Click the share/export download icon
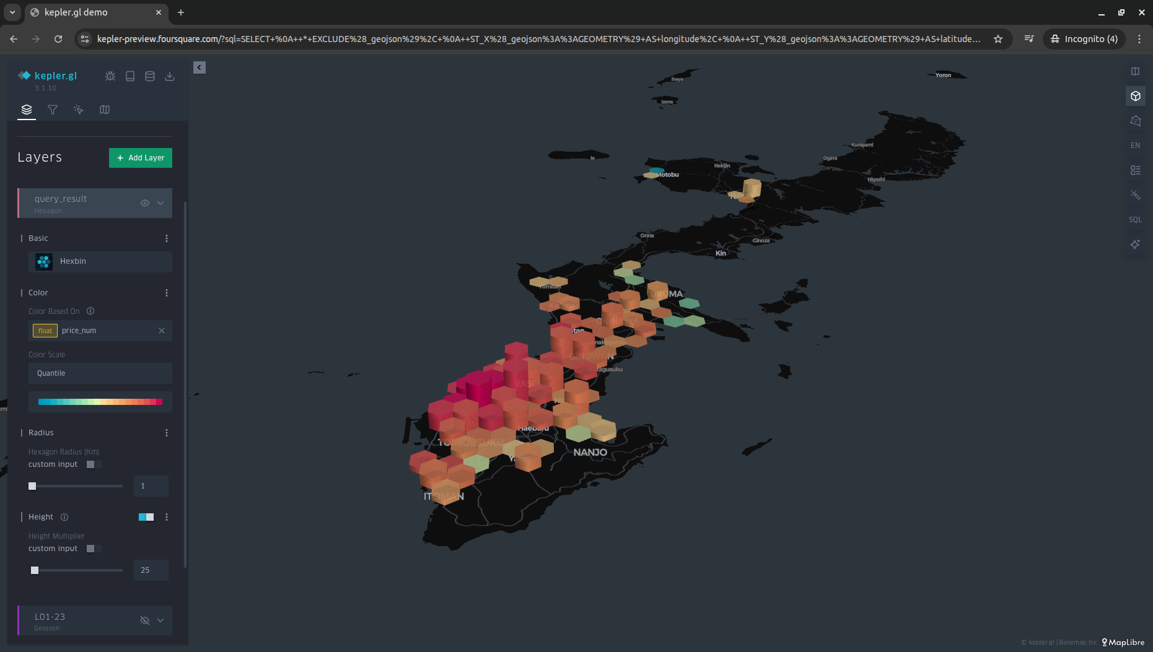 point(170,76)
